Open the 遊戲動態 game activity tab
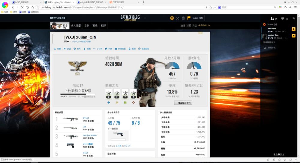The width and height of the screenshot is (300, 163). 144,49
